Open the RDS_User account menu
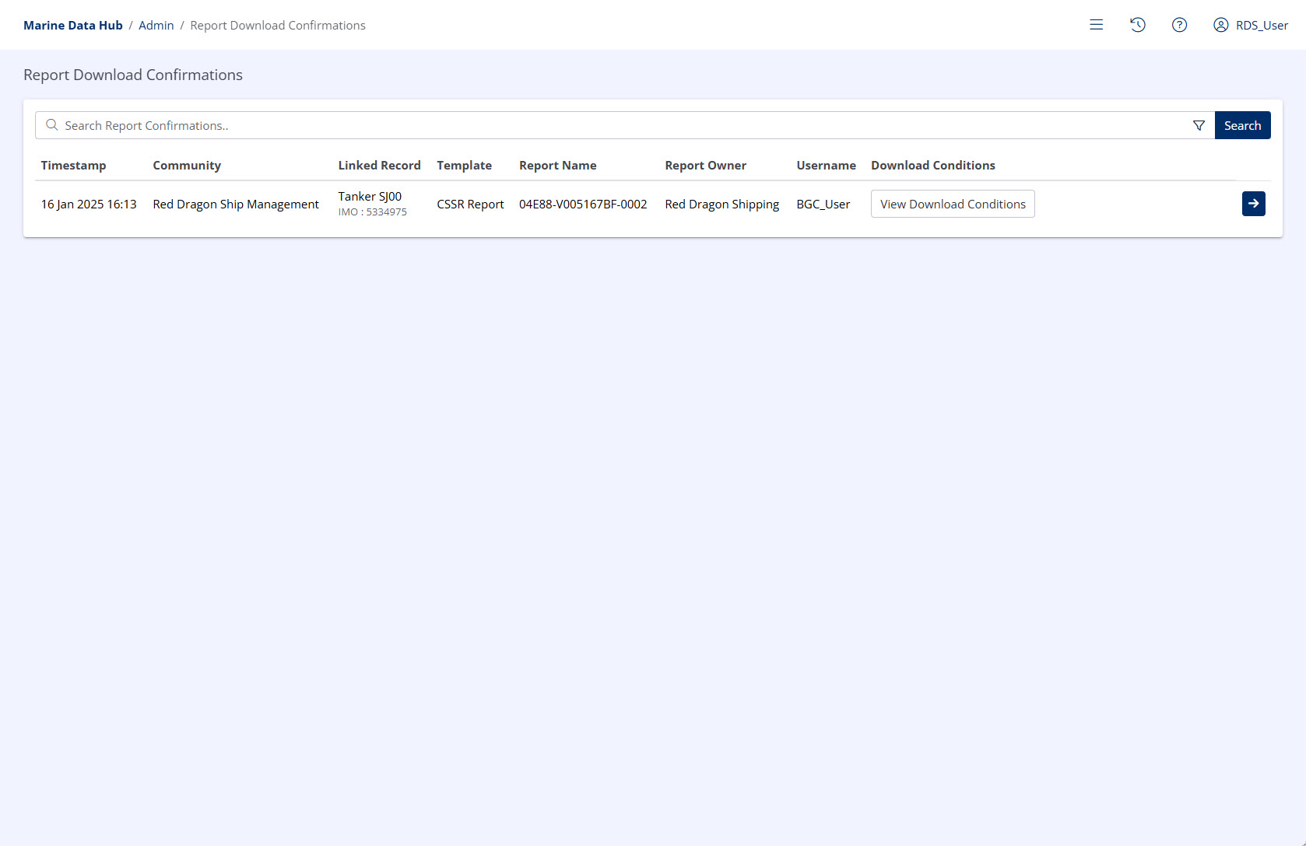 (1251, 25)
